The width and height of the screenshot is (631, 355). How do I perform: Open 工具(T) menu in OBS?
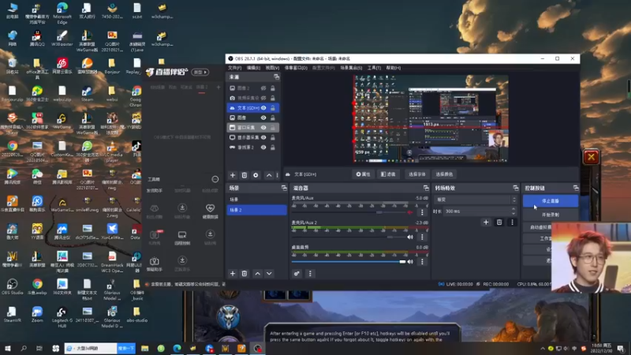point(374,68)
